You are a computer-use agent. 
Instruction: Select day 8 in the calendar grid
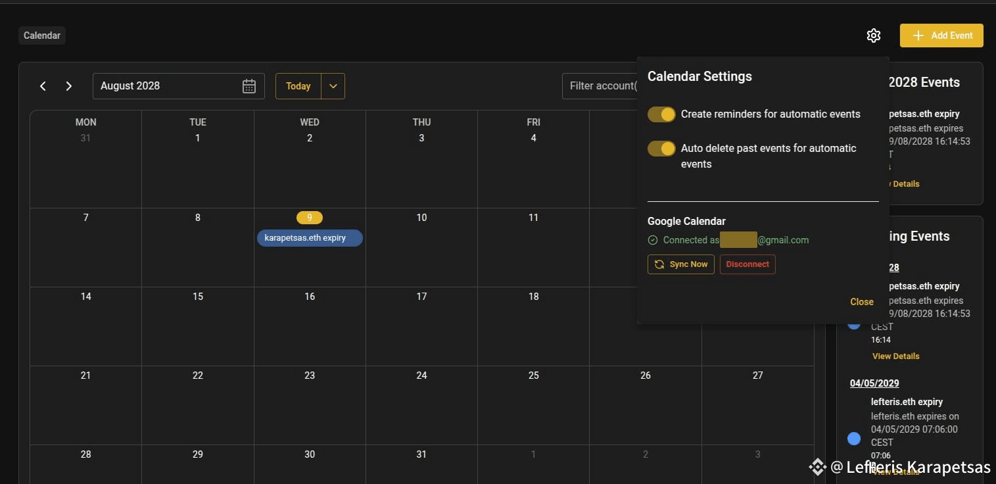pyautogui.click(x=198, y=218)
